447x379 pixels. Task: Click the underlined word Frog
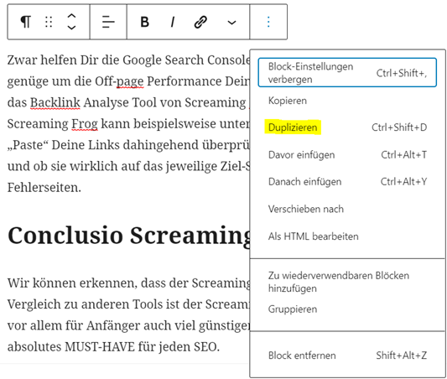click(85, 124)
